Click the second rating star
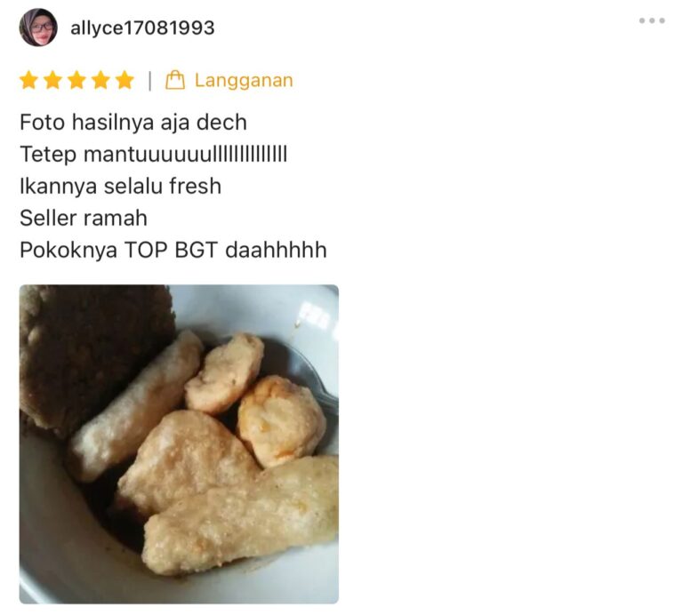 52,81
